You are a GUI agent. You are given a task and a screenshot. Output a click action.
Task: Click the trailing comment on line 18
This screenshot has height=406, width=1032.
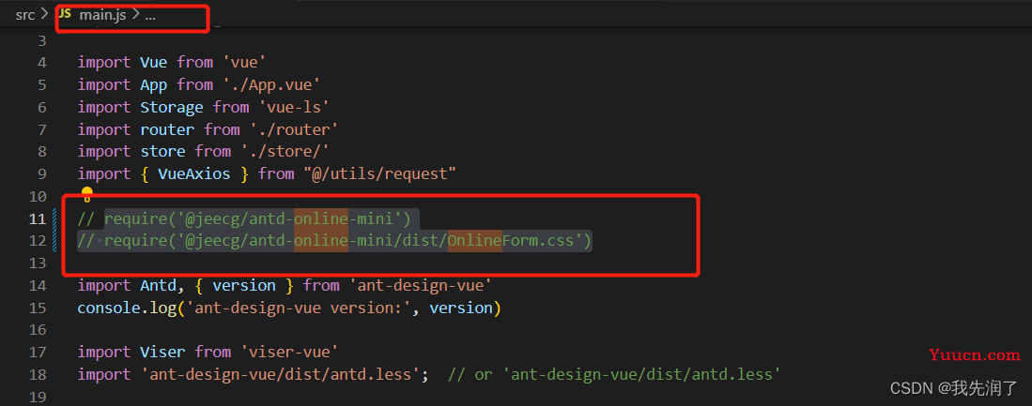pos(615,374)
